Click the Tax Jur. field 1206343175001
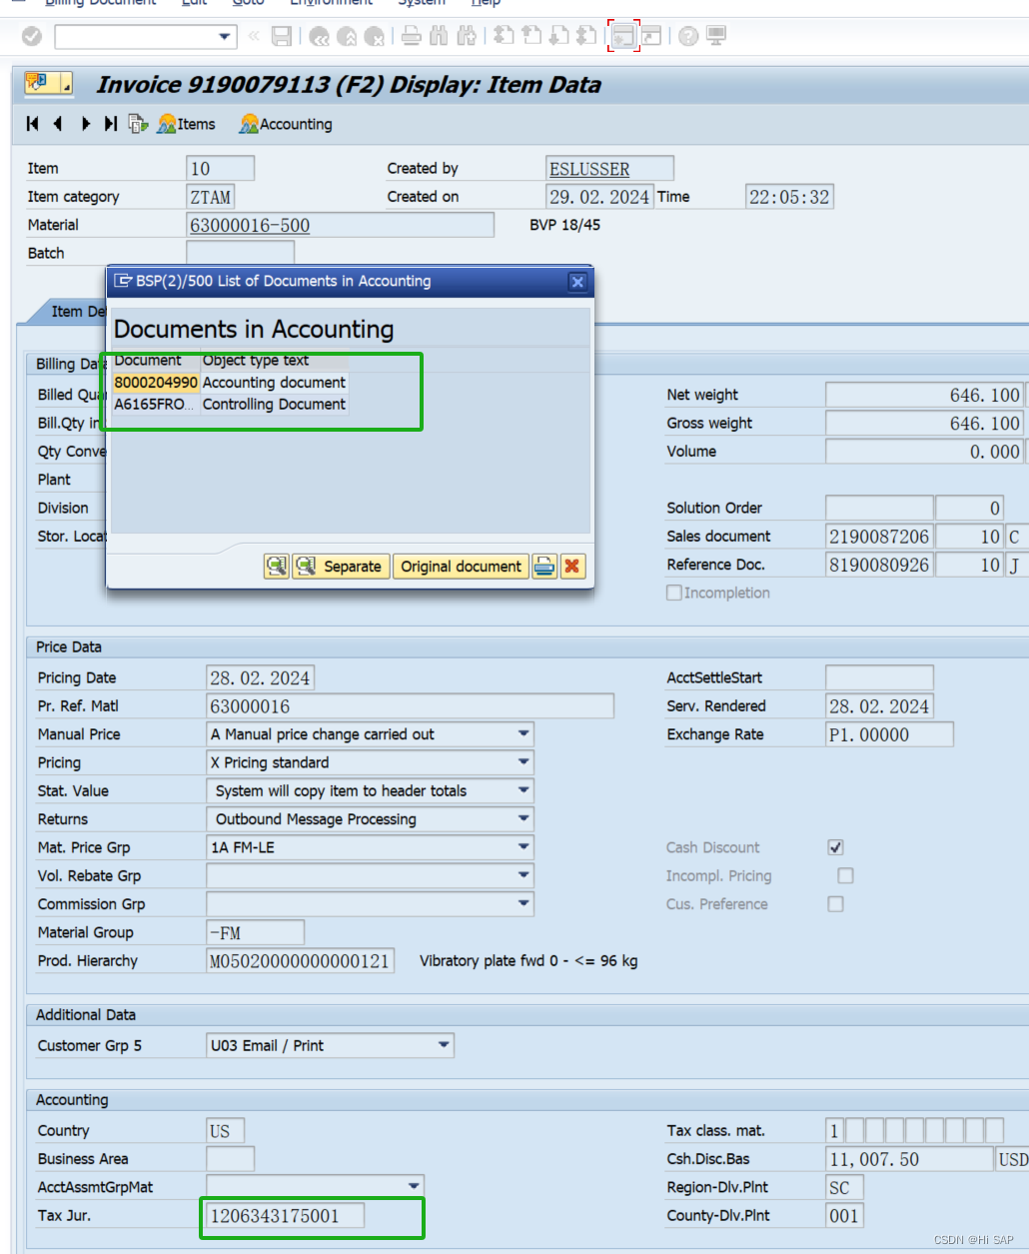Image resolution: width=1029 pixels, height=1254 pixels. (286, 1216)
